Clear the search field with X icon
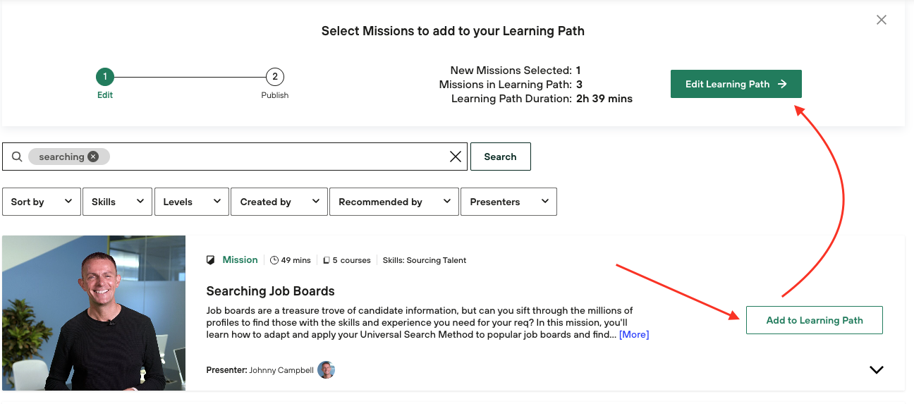914x404 pixels. pyautogui.click(x=456, y=157)
